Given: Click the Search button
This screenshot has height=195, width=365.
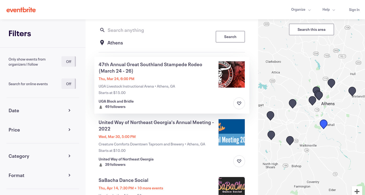Looking at the screenshot, I should (x=230, y=37).
